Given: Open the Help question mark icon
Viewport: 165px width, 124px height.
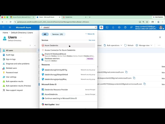Looking at the screenshot, I should (x=125, y=27).
